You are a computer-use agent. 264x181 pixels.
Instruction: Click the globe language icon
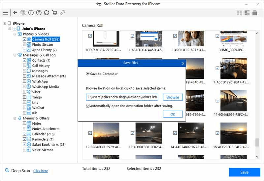[x=23, y=13]
